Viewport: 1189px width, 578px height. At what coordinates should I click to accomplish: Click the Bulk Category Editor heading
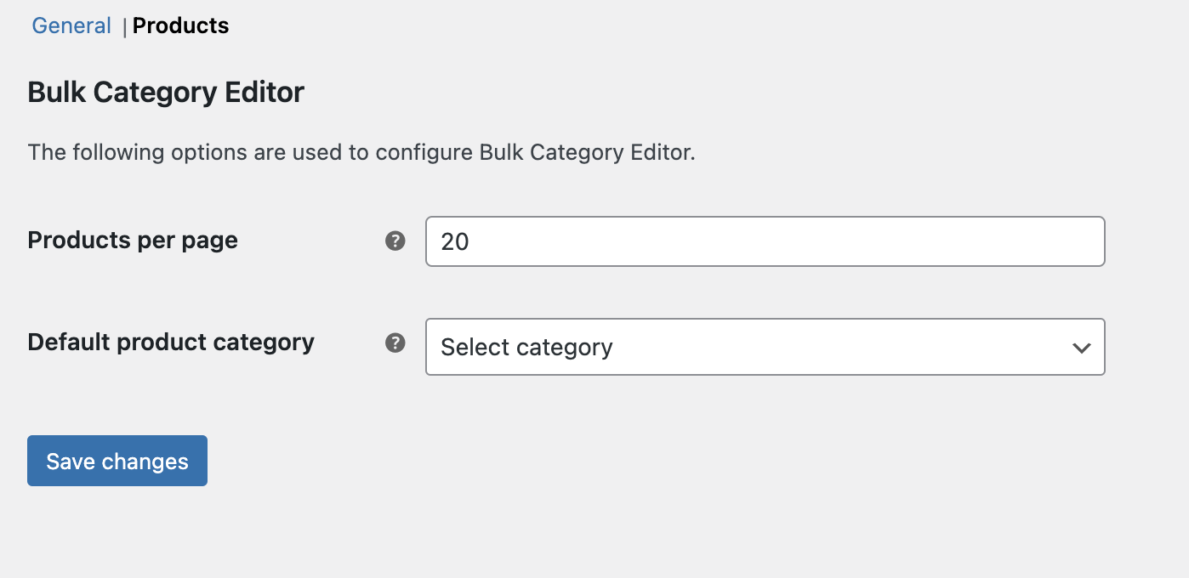pyautogui.click(x=166, y=92)
